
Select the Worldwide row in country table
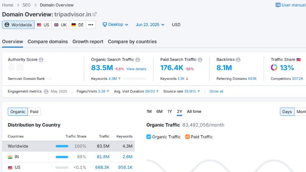[68, 146]
